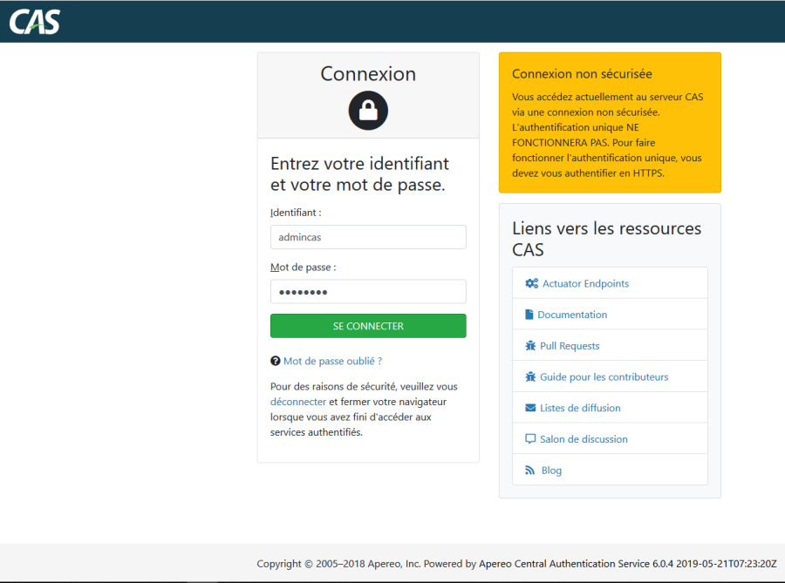
Task: Click the padlock icon under Connexion
Action: point(368,111)
